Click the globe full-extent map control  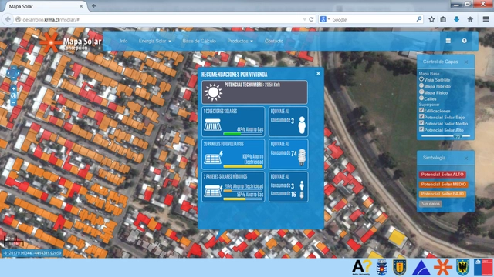coord(13,95)
